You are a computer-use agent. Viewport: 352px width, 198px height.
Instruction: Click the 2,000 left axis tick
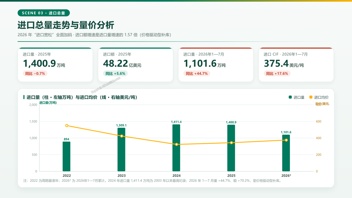[x=33, y=105]
